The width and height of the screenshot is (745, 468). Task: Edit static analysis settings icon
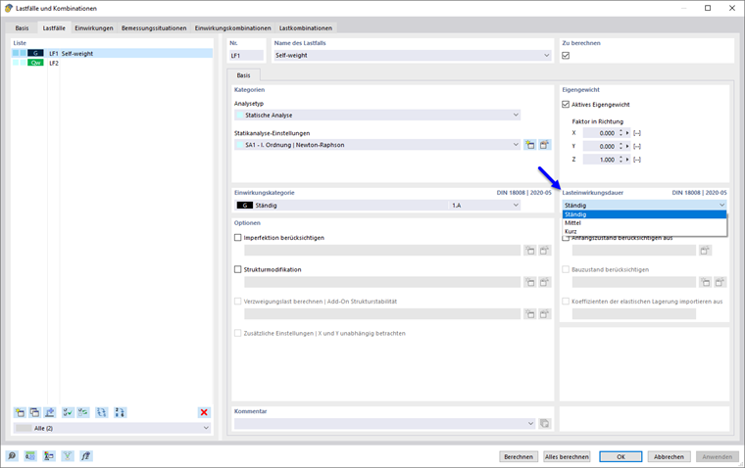[x=544, y=145]
